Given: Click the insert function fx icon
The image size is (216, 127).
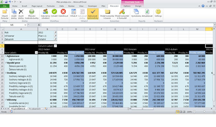Looking at the screenshot, I should (x=39, y=25).
